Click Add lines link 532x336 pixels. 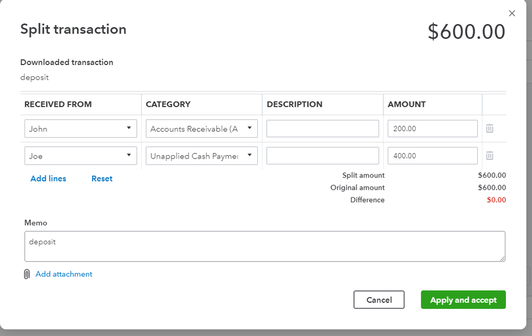coord(48,179)
